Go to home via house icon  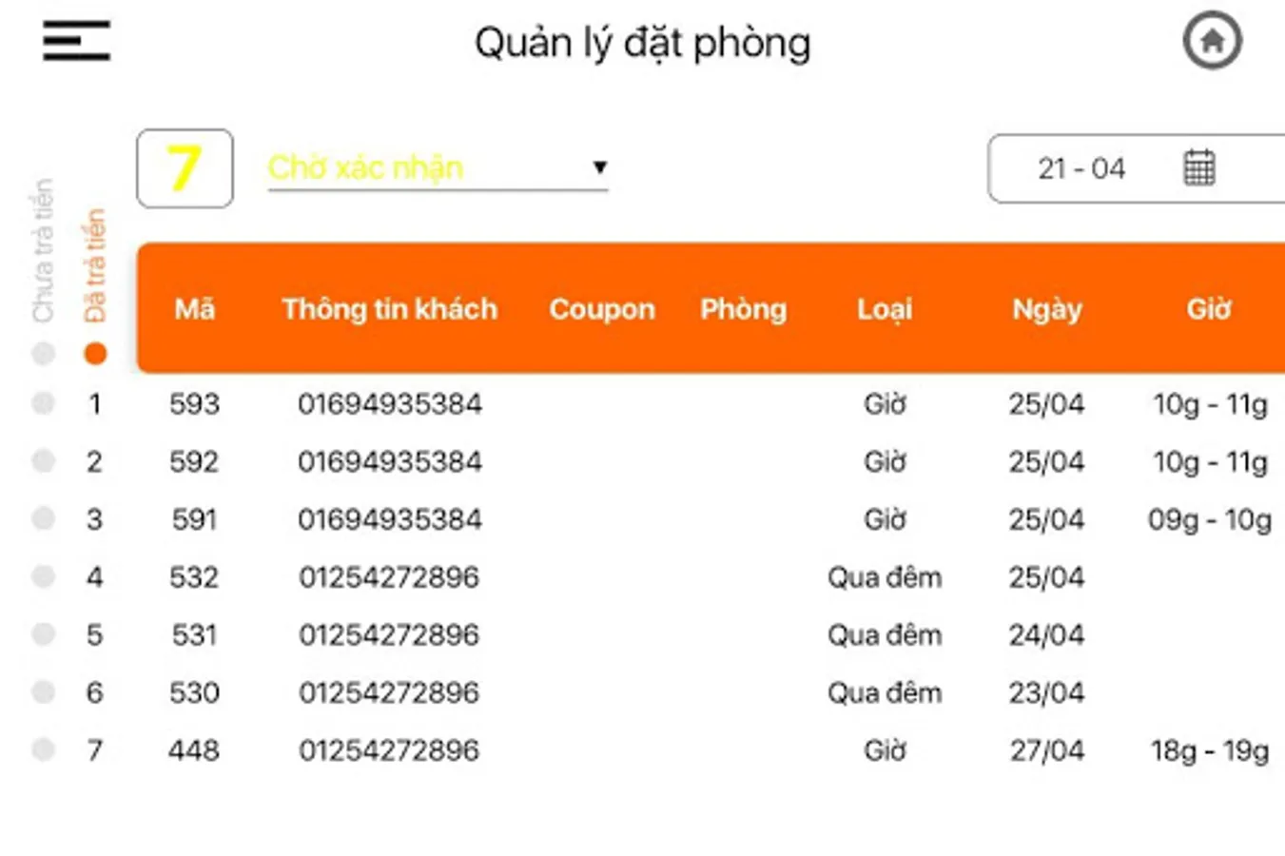1212,41
